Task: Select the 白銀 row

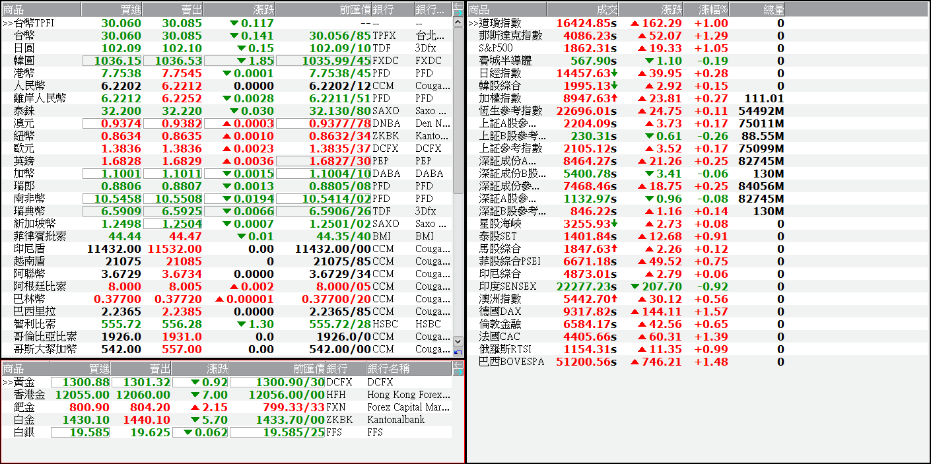Action: [x=226, y=432]
